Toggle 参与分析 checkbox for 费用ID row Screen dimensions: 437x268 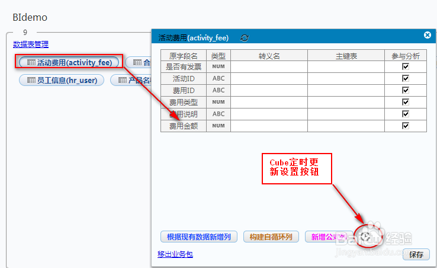point(406,90)
